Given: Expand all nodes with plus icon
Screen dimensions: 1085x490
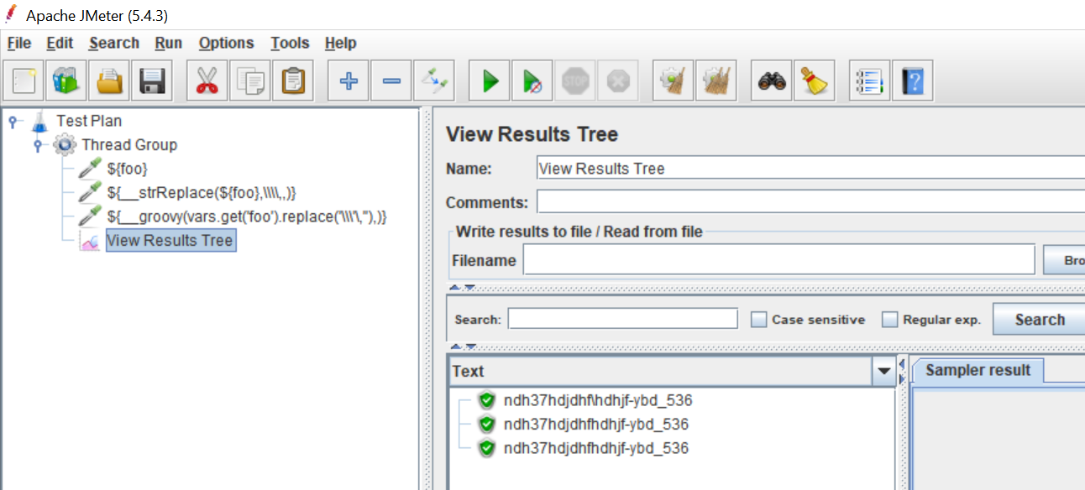Looking at the screenshot, I should (348, 81).
